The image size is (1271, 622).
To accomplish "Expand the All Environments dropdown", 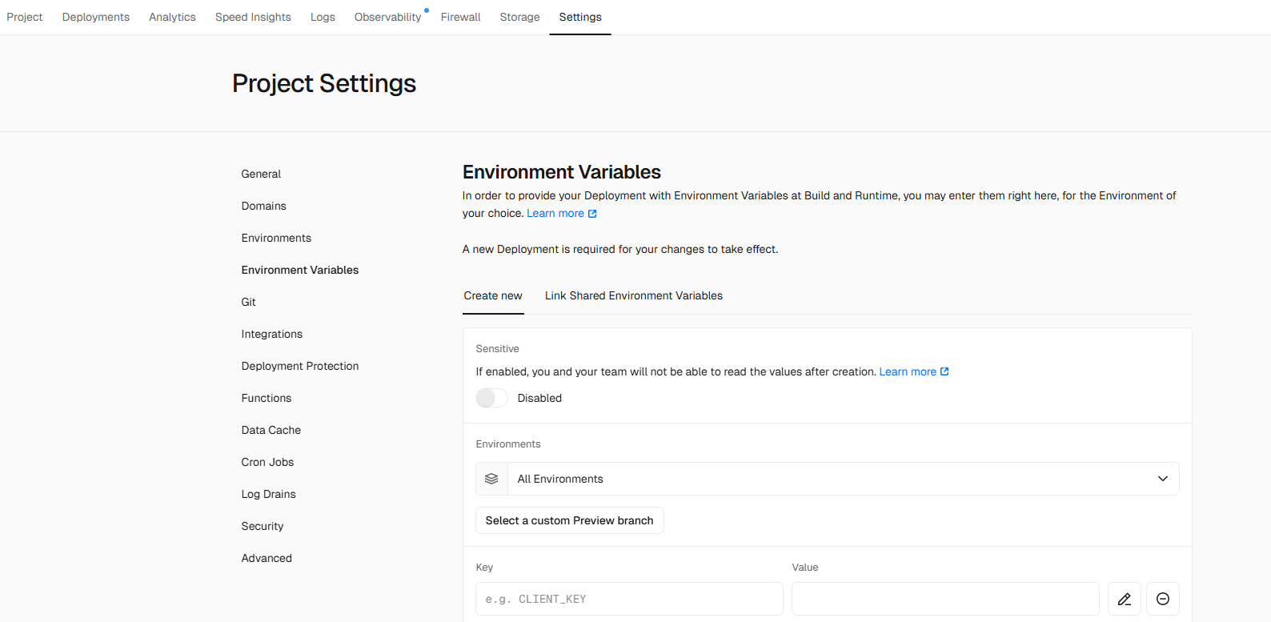I will tap(840, 479).
